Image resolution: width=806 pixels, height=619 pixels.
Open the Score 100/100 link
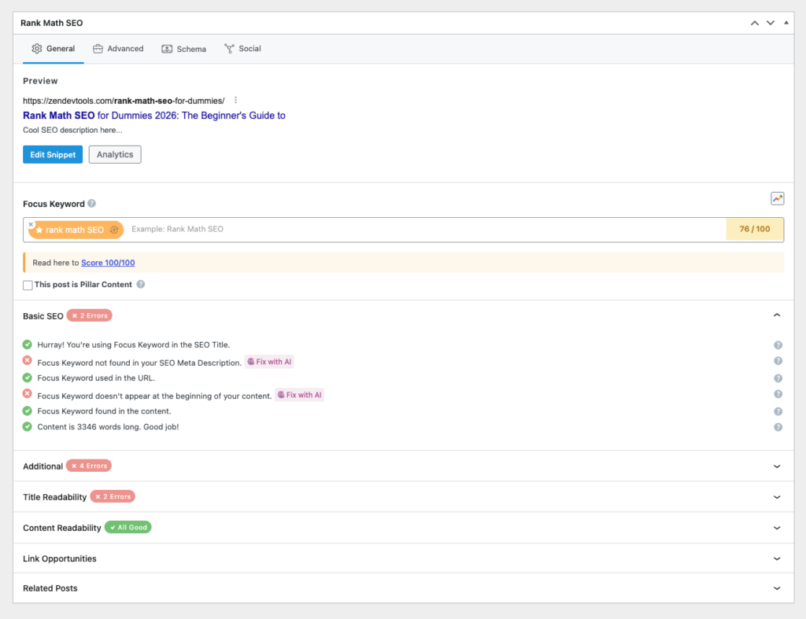[108, 263]
